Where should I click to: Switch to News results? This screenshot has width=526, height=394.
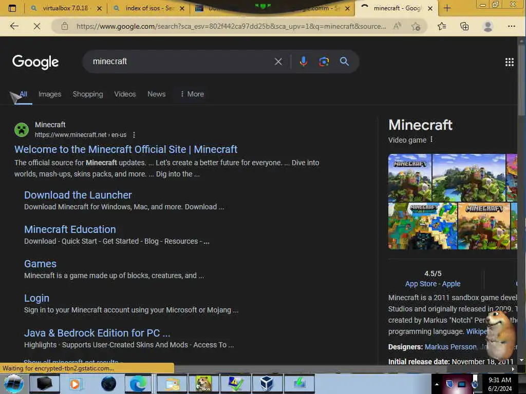[156, 94]
